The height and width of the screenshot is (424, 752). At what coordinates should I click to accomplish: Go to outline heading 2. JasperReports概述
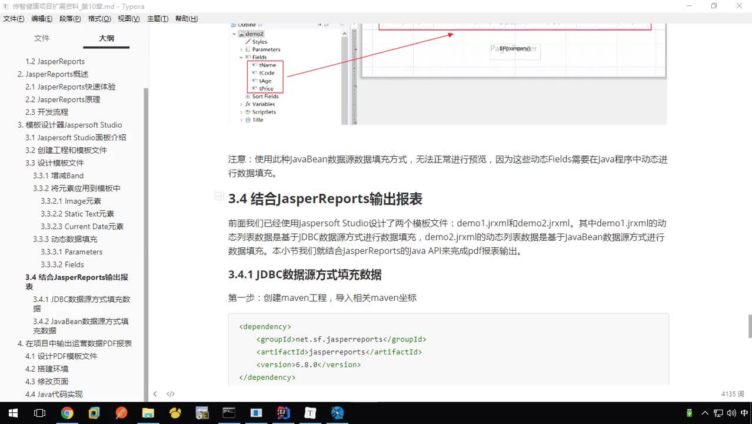[x=53, y=74]
